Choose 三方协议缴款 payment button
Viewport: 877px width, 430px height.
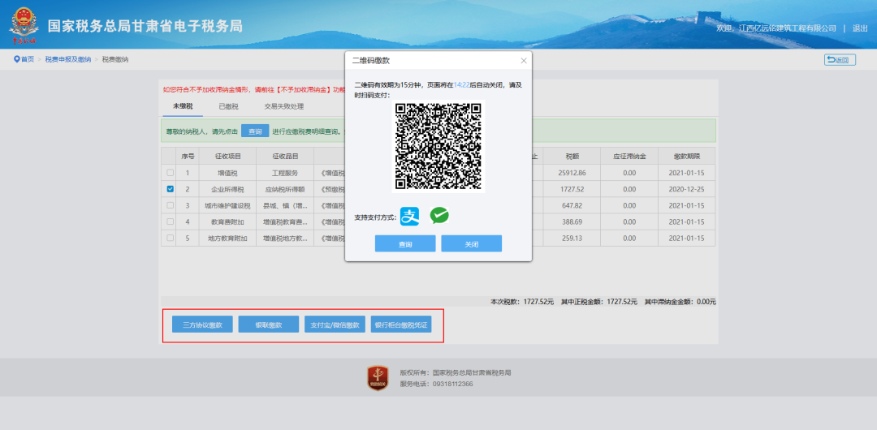click(202, 325)
